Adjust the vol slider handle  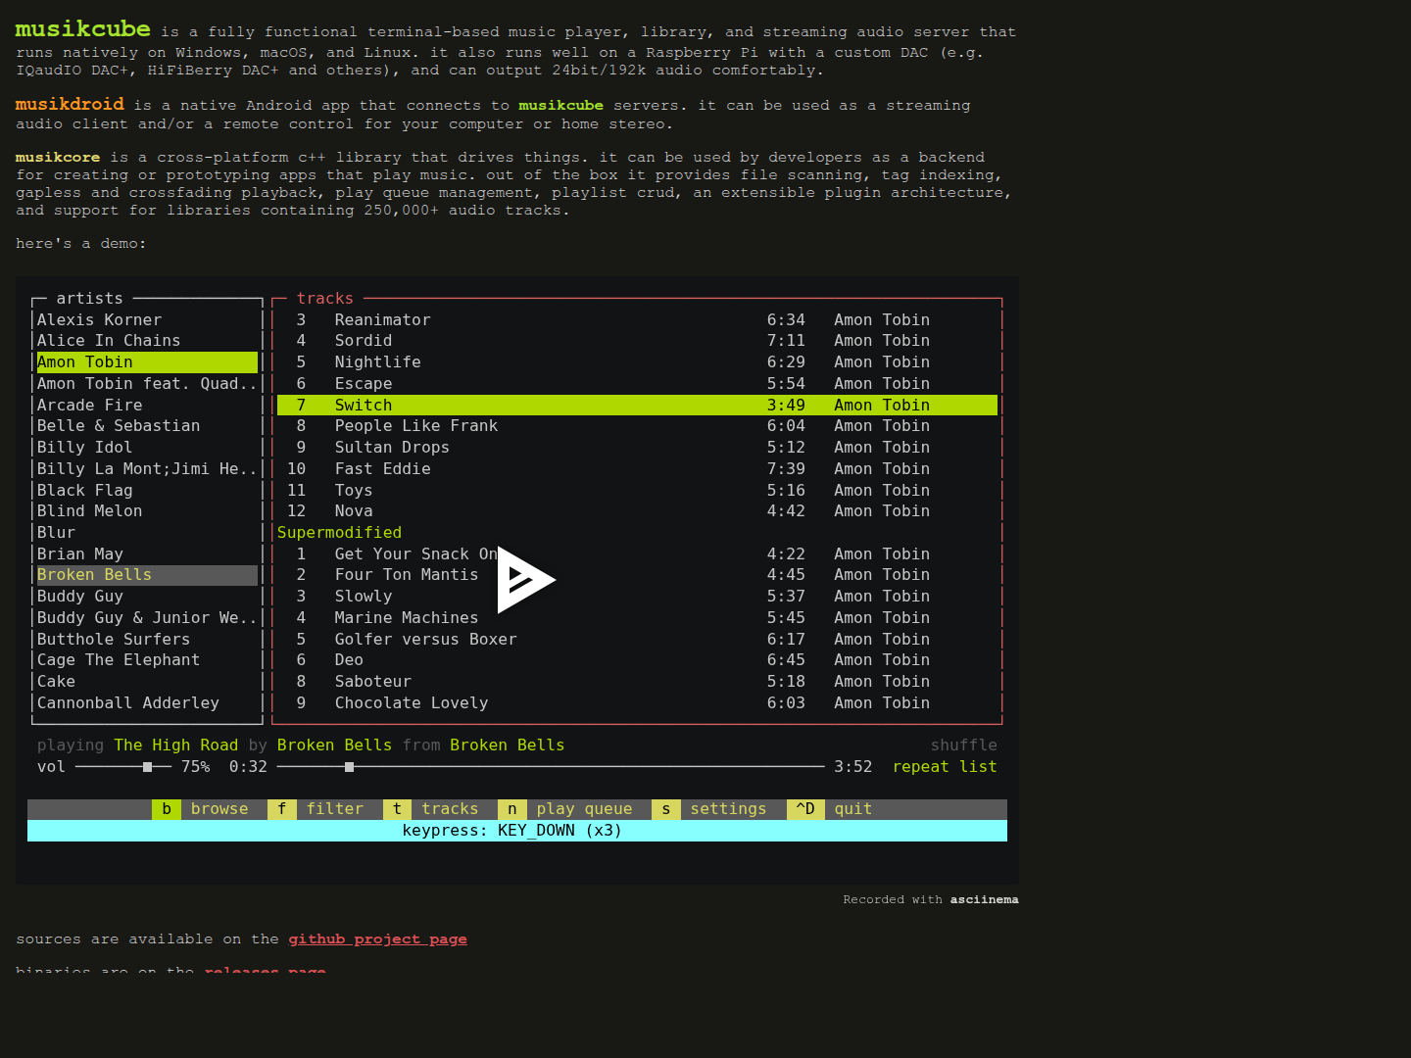point(147,767)
